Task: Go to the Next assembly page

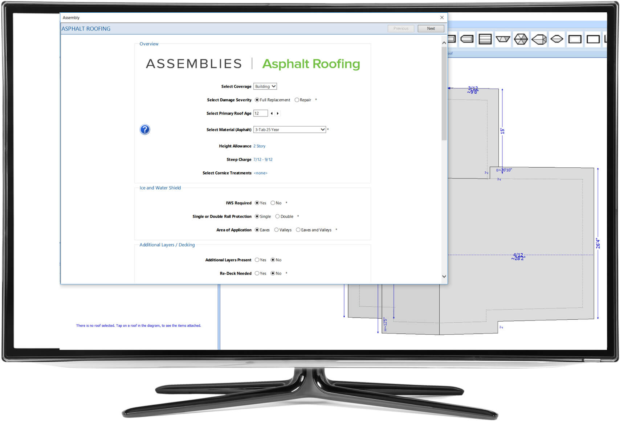Action: coord(431,28)
